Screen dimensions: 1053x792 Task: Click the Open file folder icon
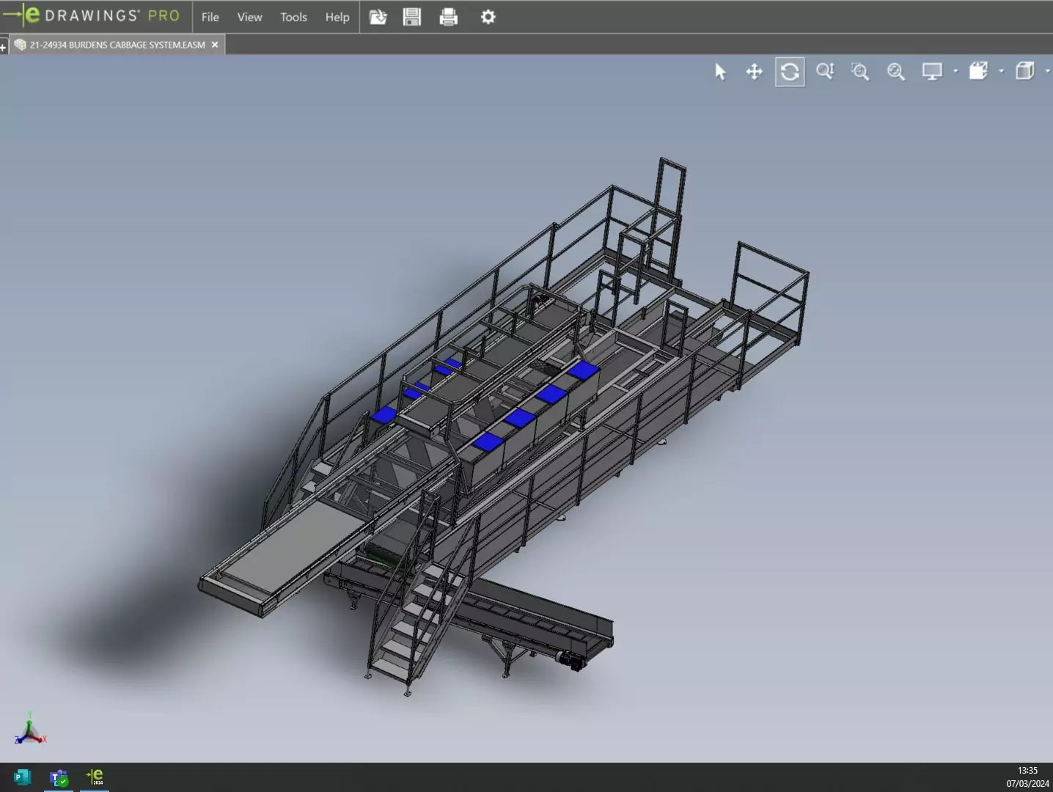378,17
